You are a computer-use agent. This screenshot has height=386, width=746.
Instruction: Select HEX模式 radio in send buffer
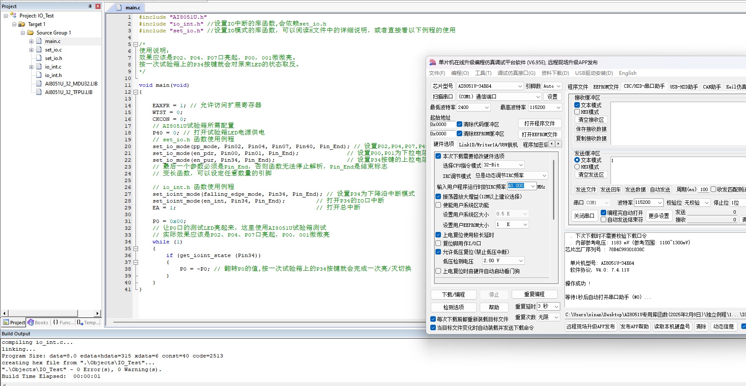(x=577, y=167)
